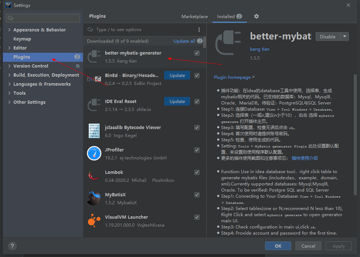Click the jclasslib Bytecode Viewer icon
This screenshot has height=257, width=360.
click(94, 131)
